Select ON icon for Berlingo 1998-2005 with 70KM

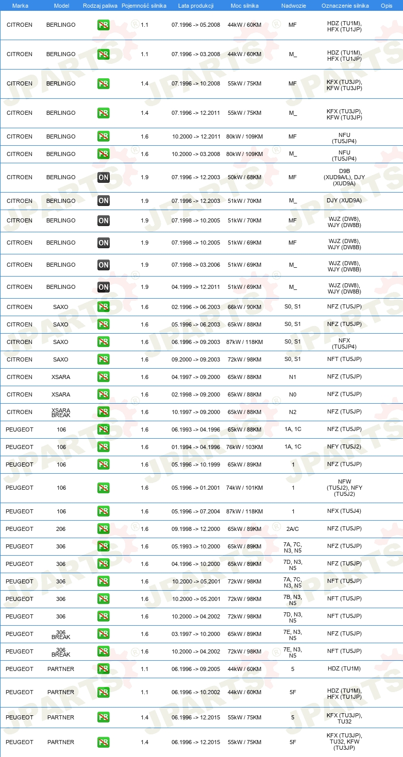coord(104,220)
